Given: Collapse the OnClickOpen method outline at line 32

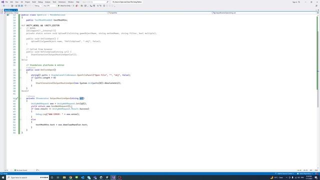Looking at the screenshot, I should click(x=20, y=70).
